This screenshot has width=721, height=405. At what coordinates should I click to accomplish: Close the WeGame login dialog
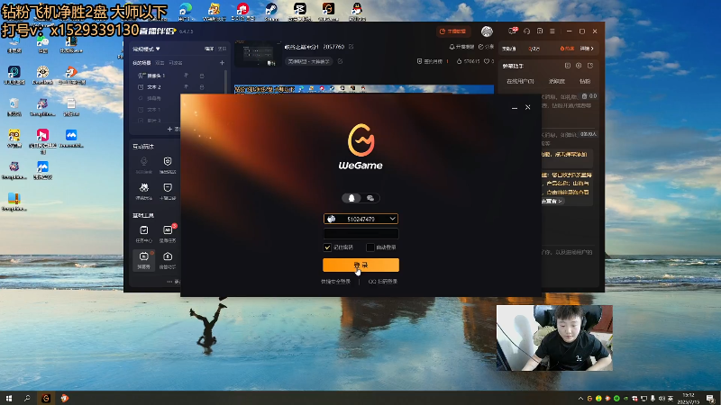coord(528,107)
